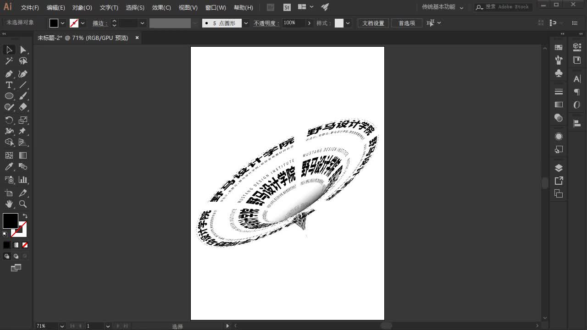Open 对象(O) menu

tap(82, 8)
